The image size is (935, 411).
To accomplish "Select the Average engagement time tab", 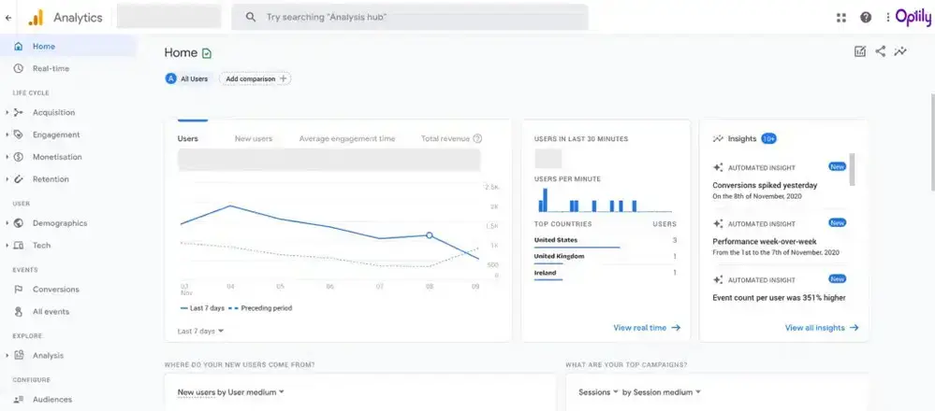I will pyautogui.click(x=347, y=138).
